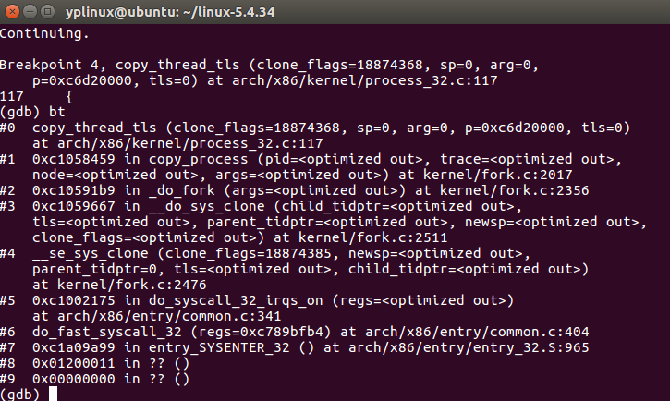Screen dimensions: 670x401
Task: Minimize the terminal window
Action: [x=30, y=11]
